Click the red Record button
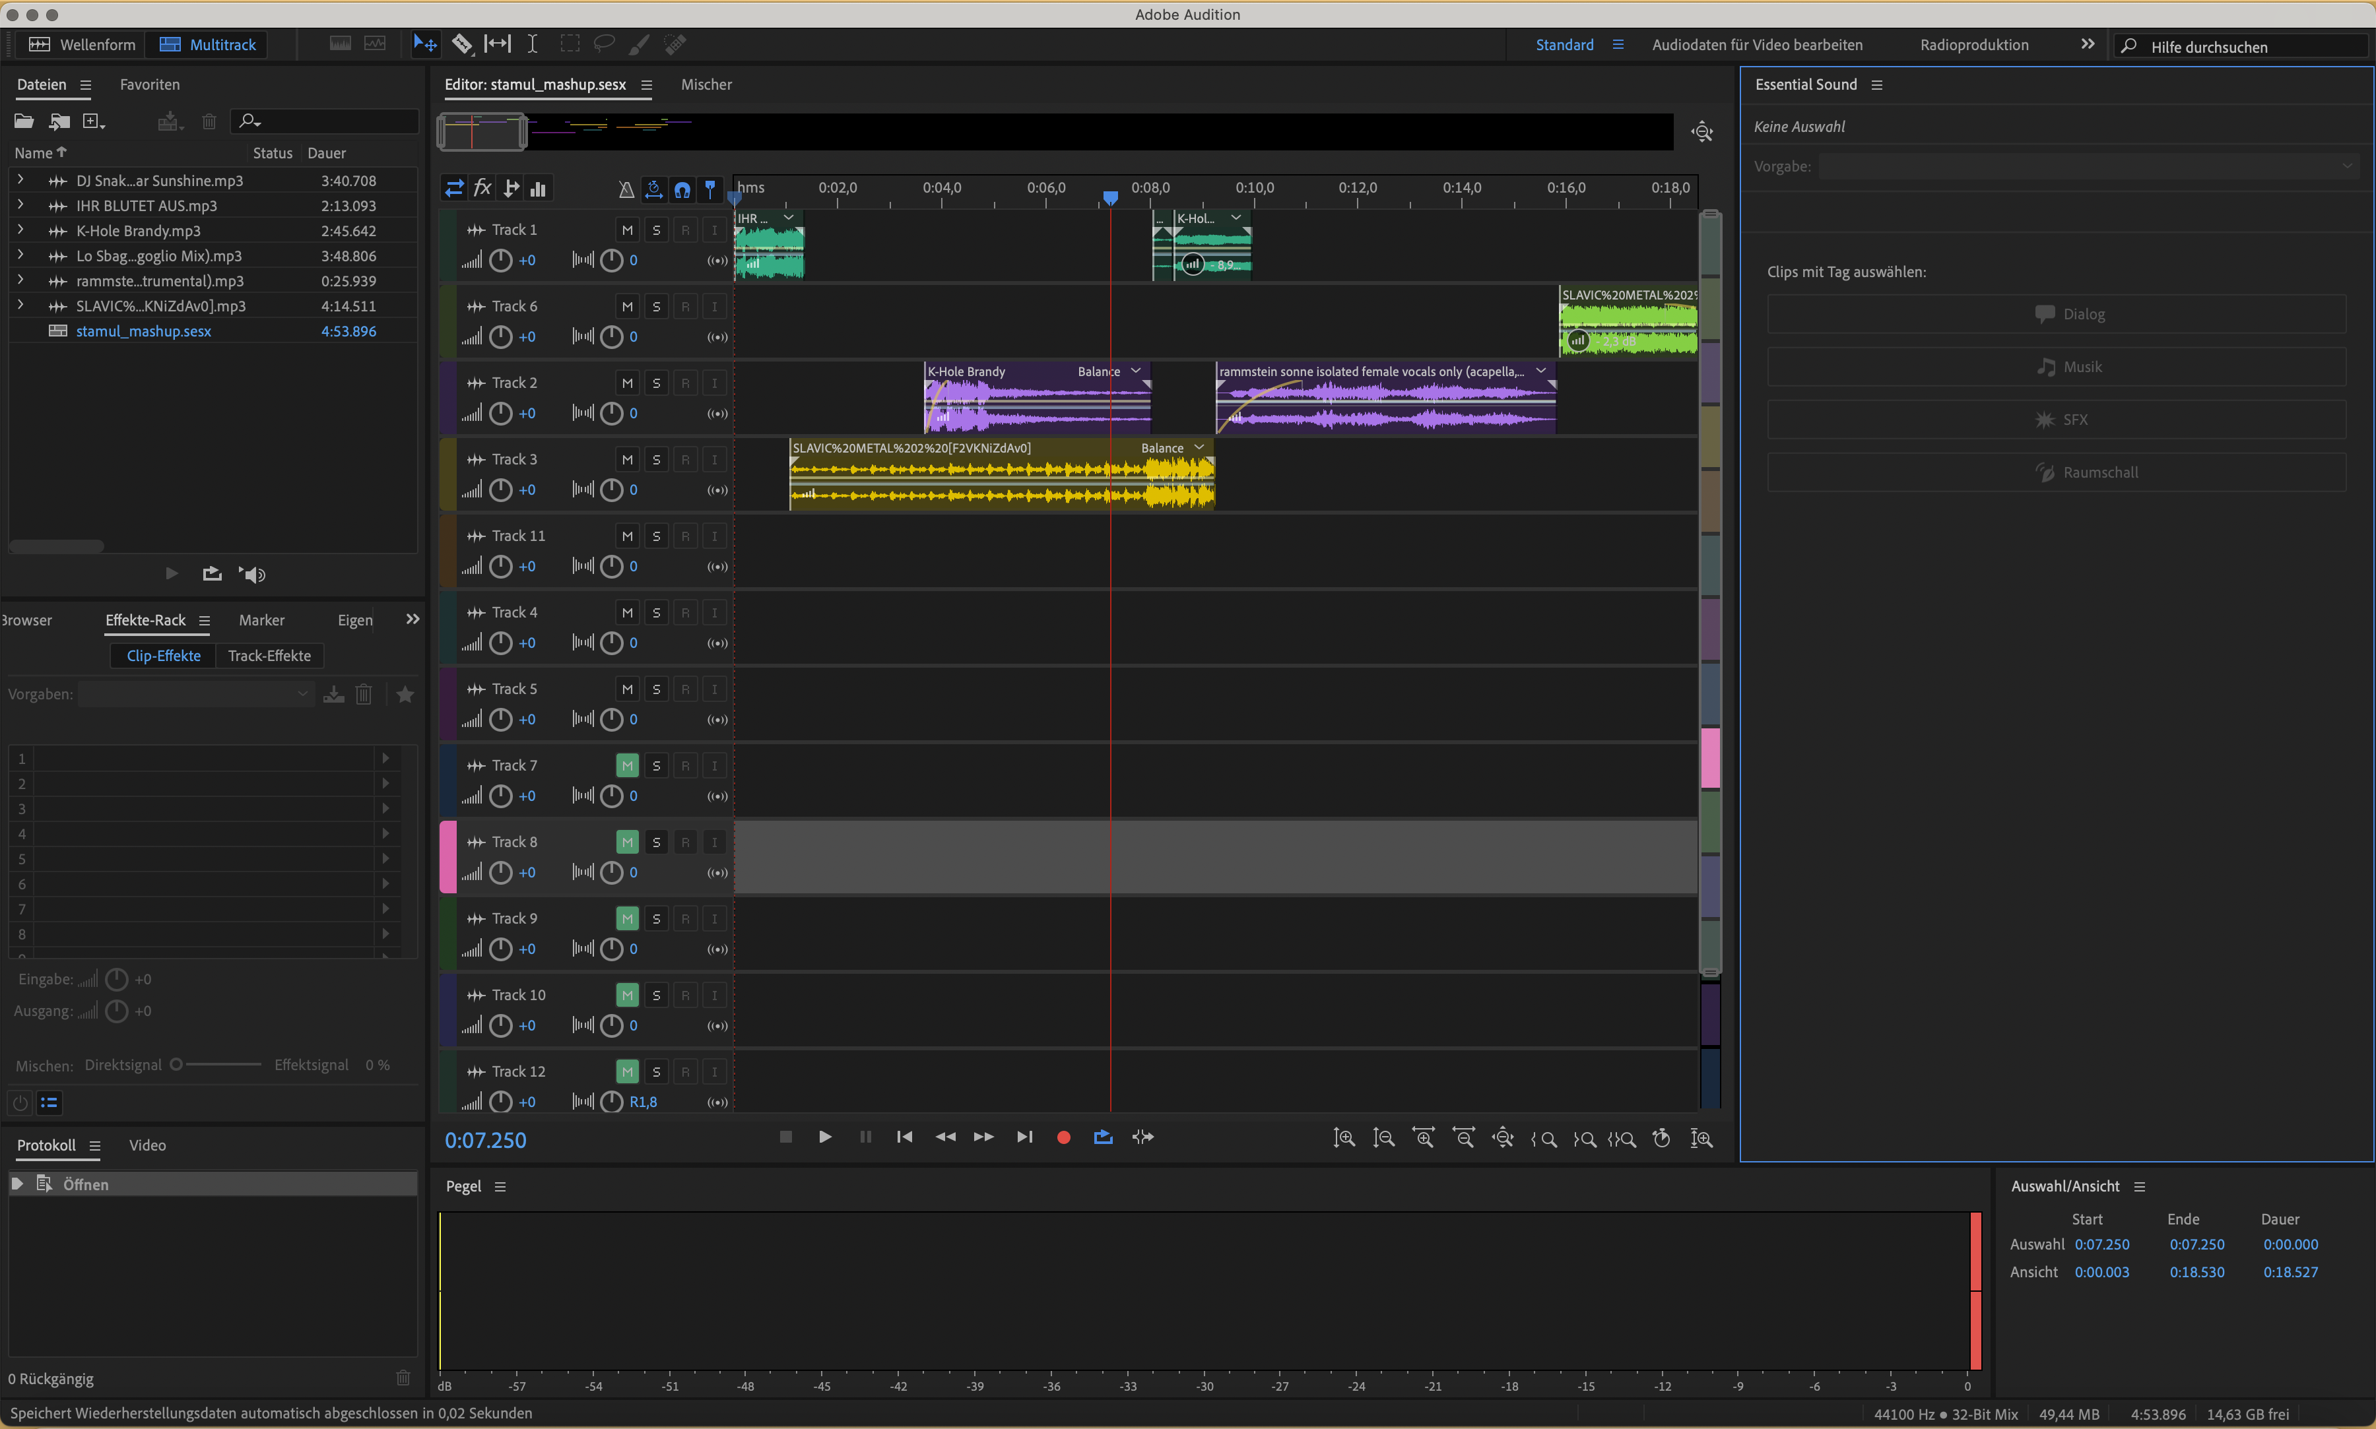Image resolution: width=2376 pixels, height=1429 pixels. pos(1063,1137)
